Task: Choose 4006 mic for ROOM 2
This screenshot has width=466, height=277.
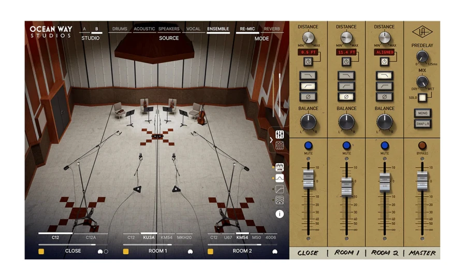Action: tap(270, 237)
